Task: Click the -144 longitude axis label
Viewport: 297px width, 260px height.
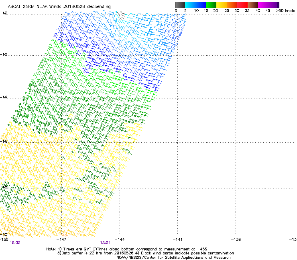Action: tap(120, 240)
